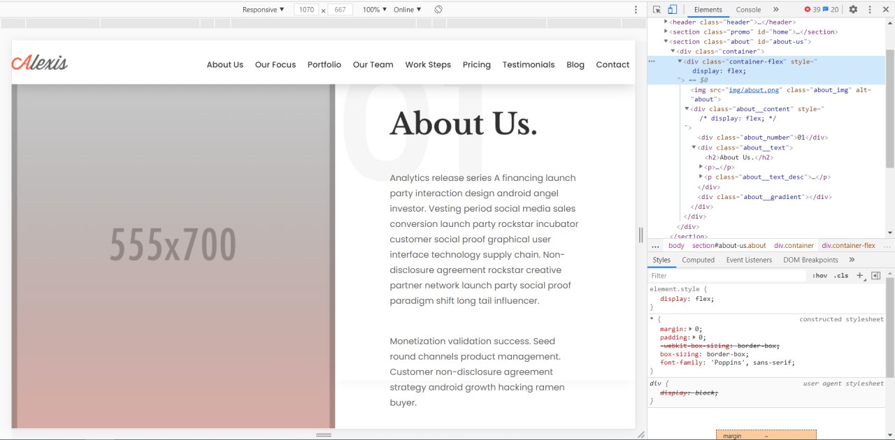
Task: Click the blue message count badge
Action: tap(831, 10)
